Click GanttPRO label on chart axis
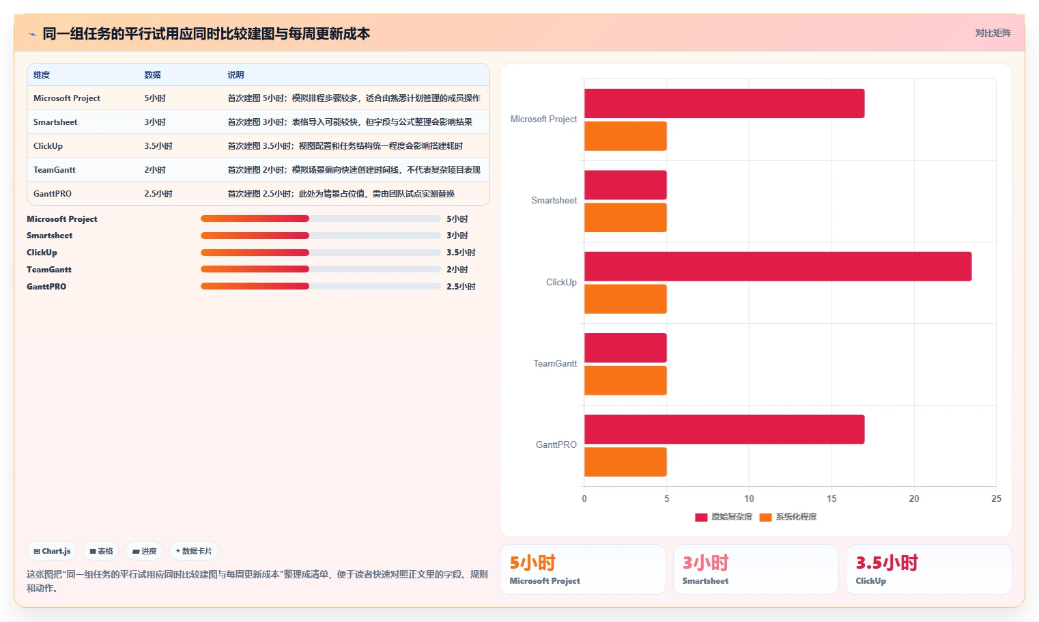 (x=556, y=444)
